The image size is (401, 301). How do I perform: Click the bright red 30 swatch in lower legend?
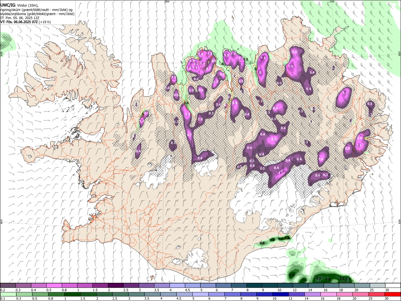(392, 294)
